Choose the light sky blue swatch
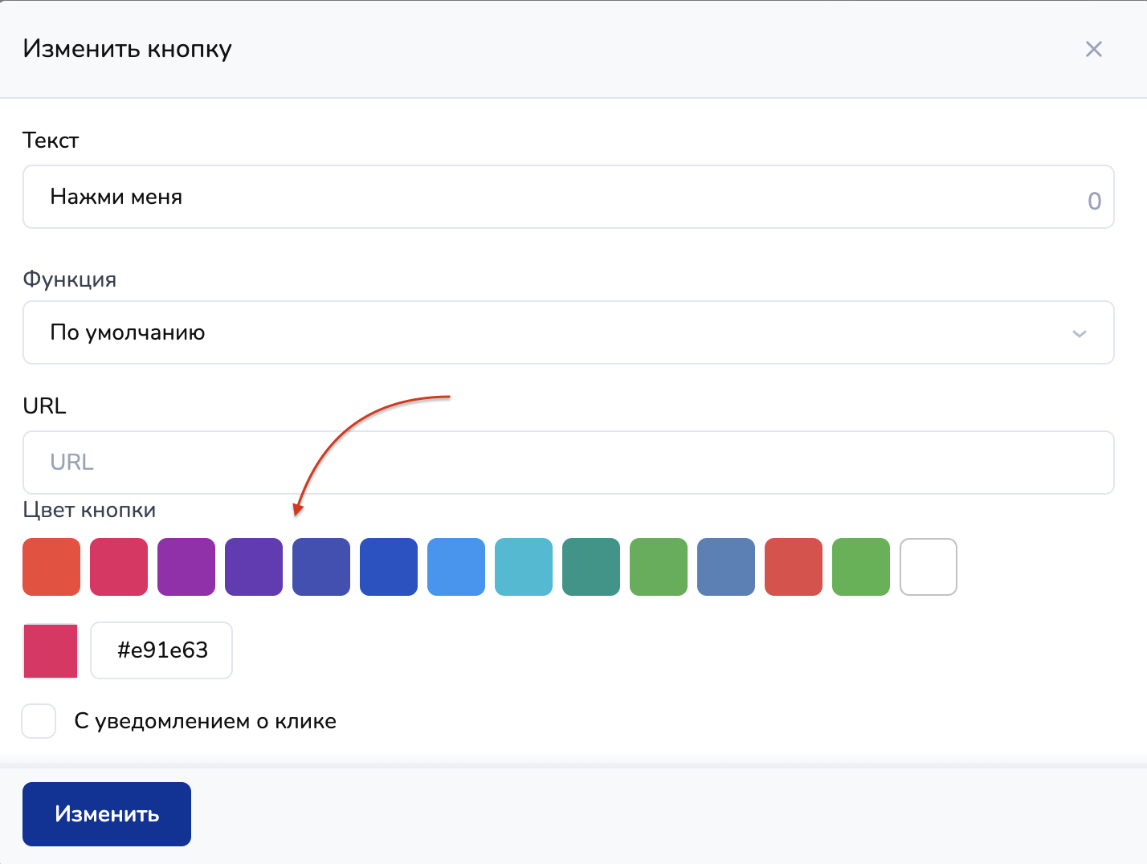This screenshot has width=1147, height=864. click(x=456, y=567)
